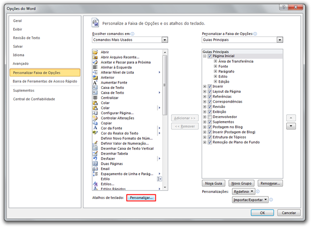Toggle the Referências checkbox
Image resolution: width=311 pixels, height=227 pixels.
click(x=210, y=97)
